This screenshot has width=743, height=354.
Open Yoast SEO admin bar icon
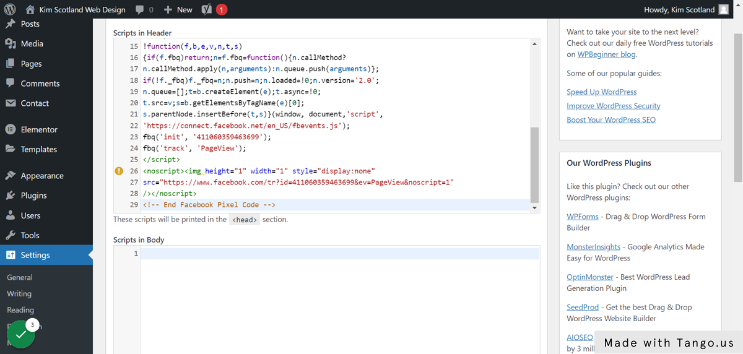(x=207, y=9)
